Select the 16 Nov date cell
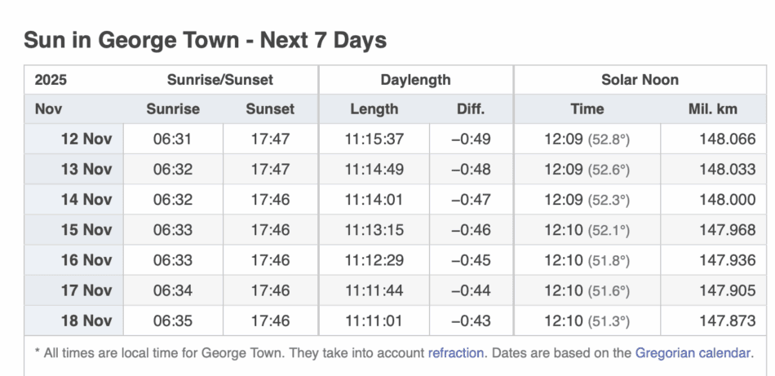The height and width of the screenshot is (376, 775). click(86, 260)
